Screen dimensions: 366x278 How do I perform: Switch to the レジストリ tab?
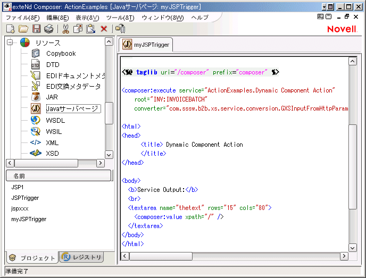tap(81, 258)
